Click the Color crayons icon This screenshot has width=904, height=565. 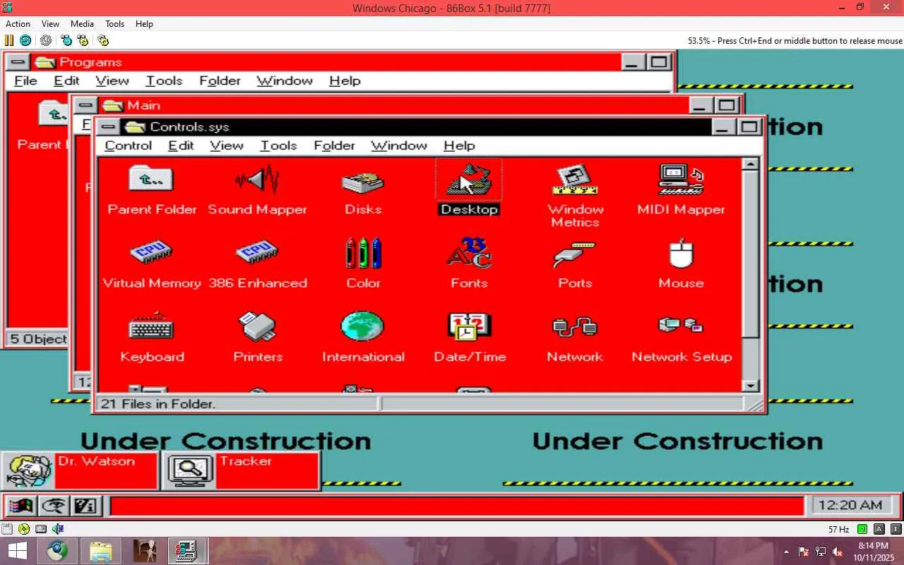pos(363,253)
